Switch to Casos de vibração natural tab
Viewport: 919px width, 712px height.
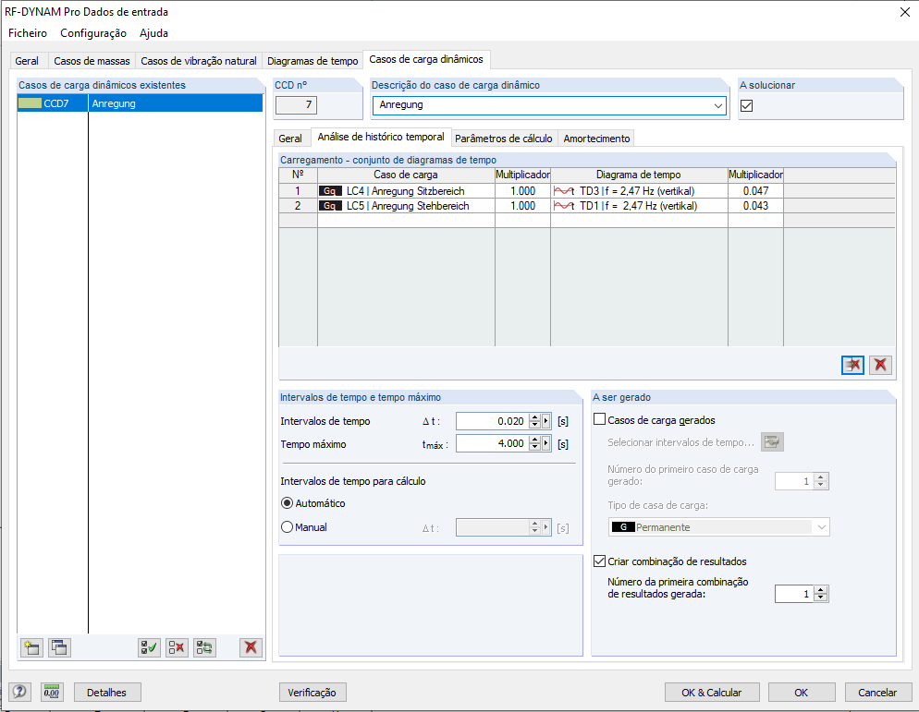coord(199,61)
